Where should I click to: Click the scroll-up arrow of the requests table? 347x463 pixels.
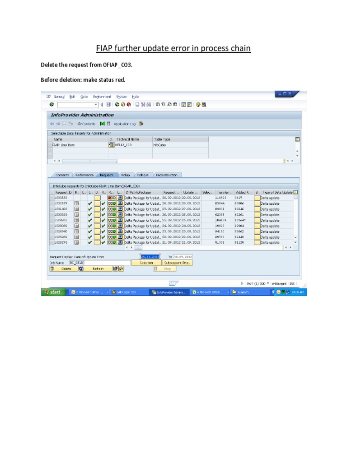tap(295, 237)
